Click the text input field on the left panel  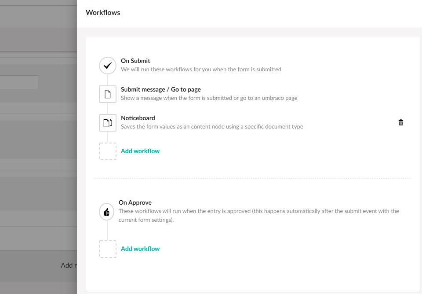pyautogui.click(x=19, y=82)
